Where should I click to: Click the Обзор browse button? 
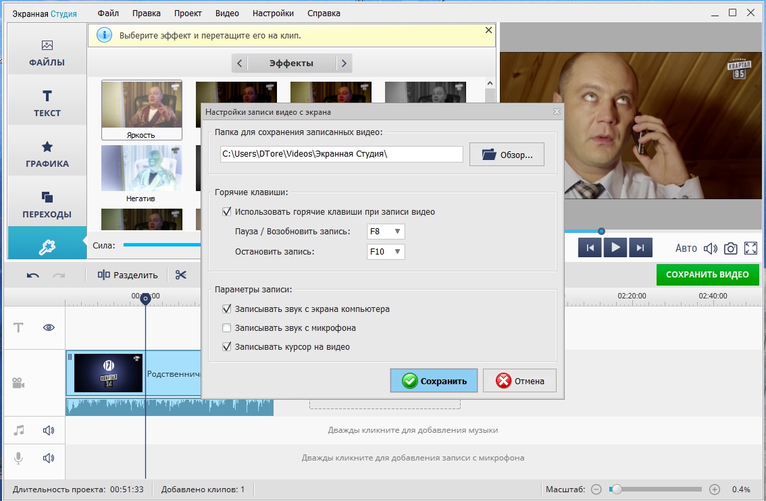tap(507, 155)
